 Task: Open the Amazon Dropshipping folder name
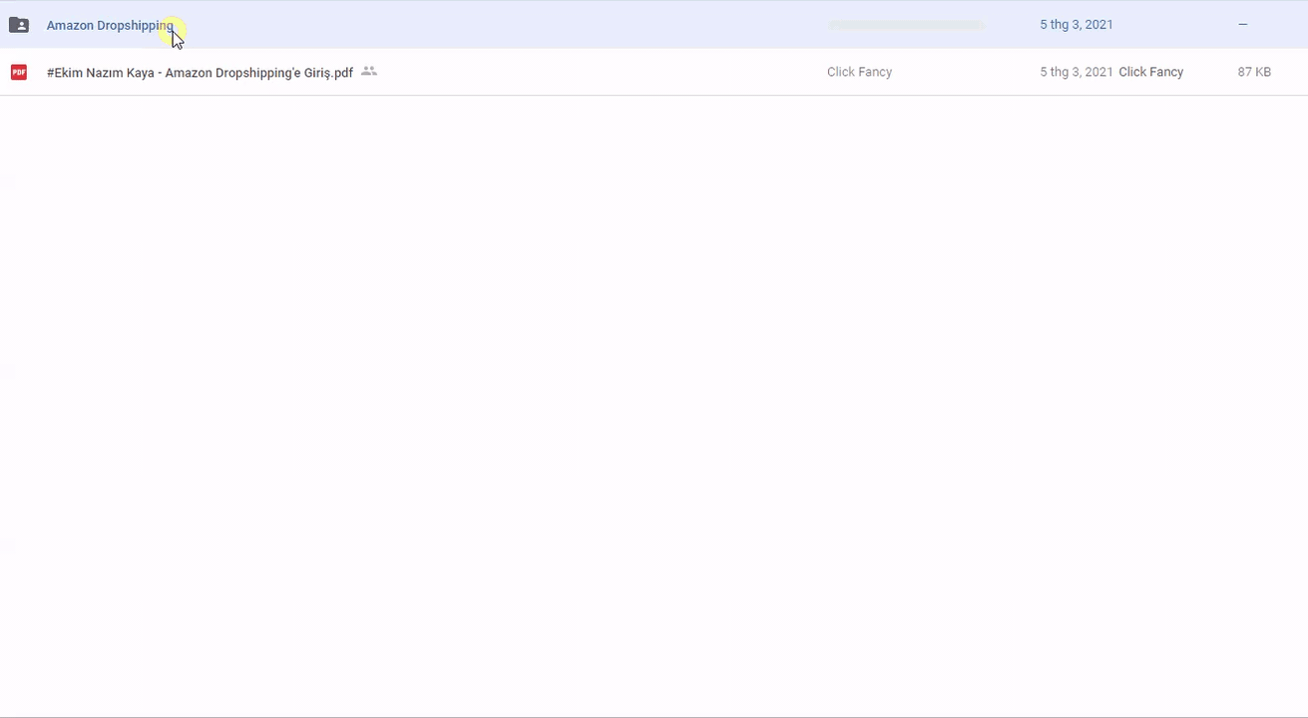click(109, 25)
